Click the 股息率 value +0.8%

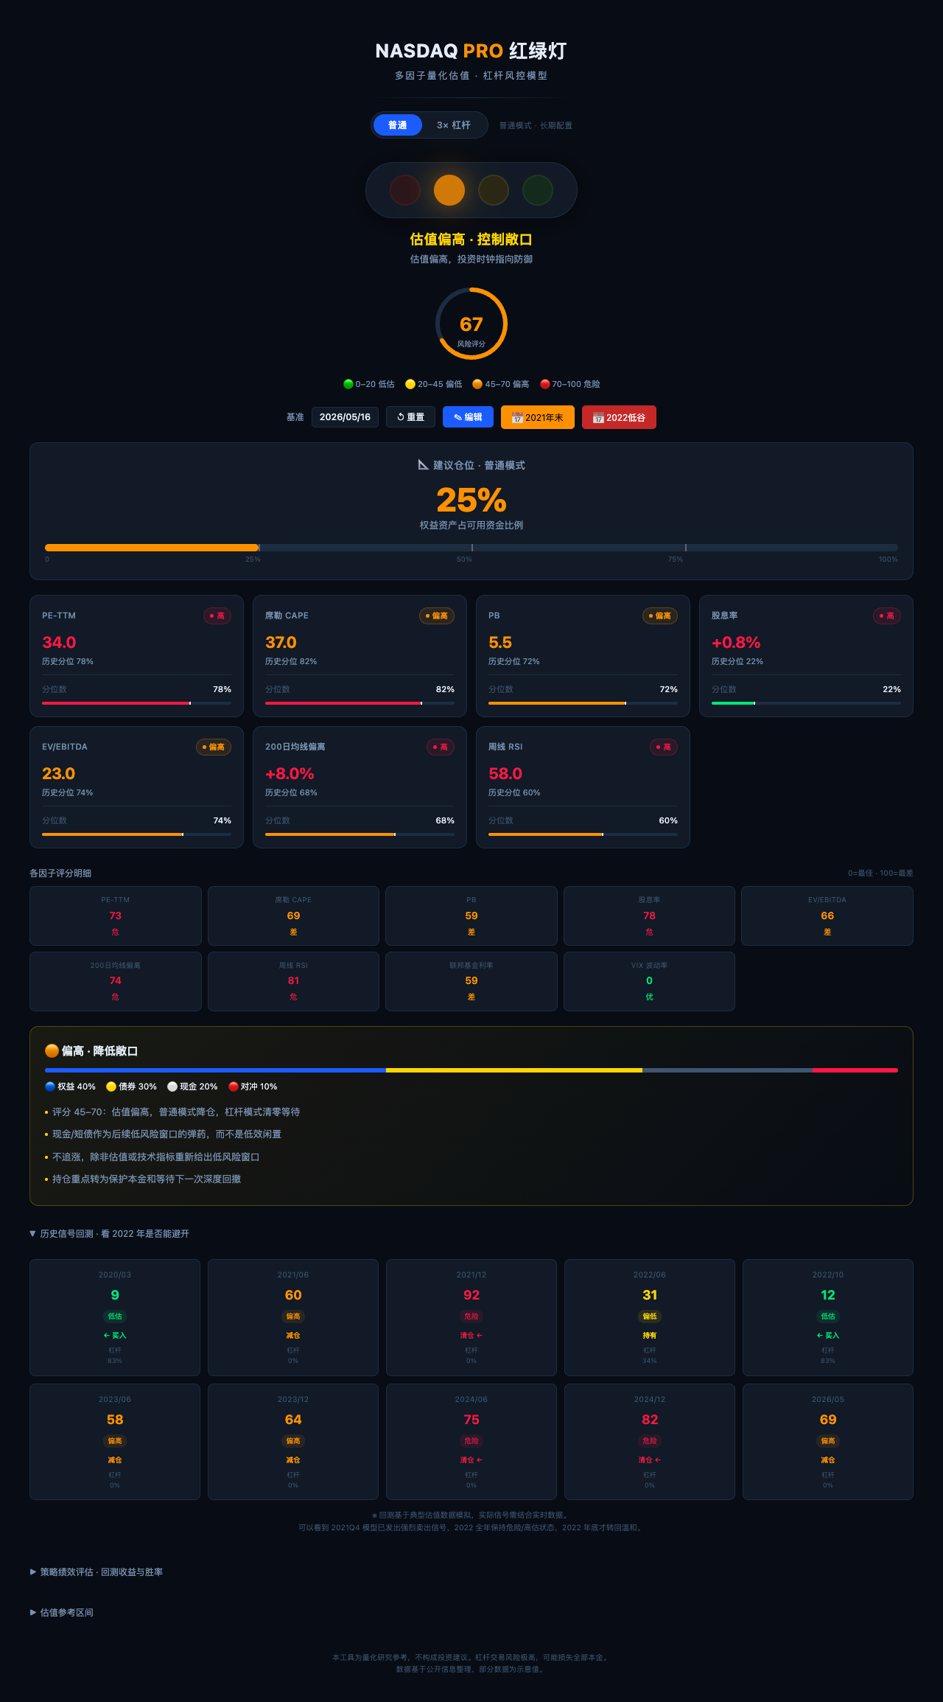(736, 643)
